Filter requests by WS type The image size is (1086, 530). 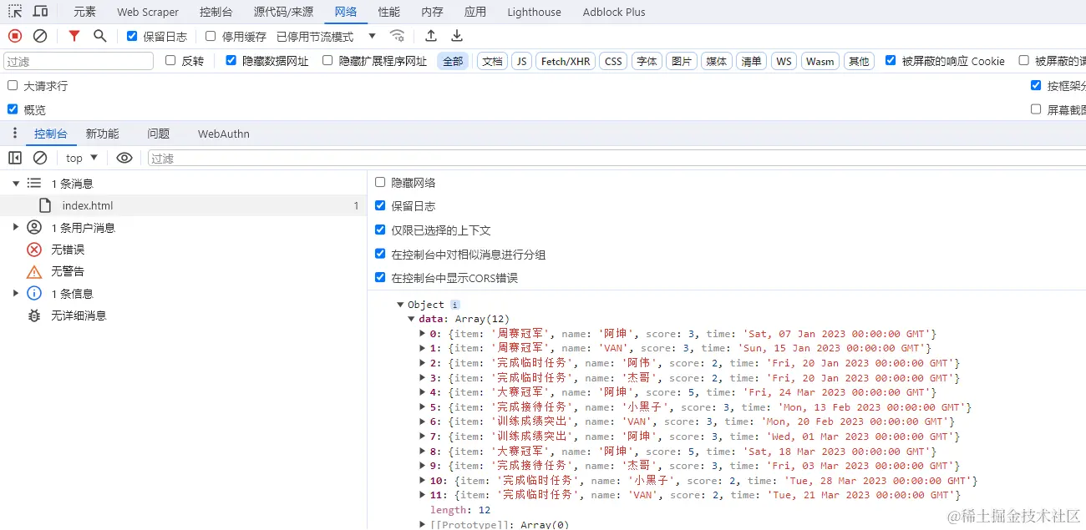coord(784,61)
